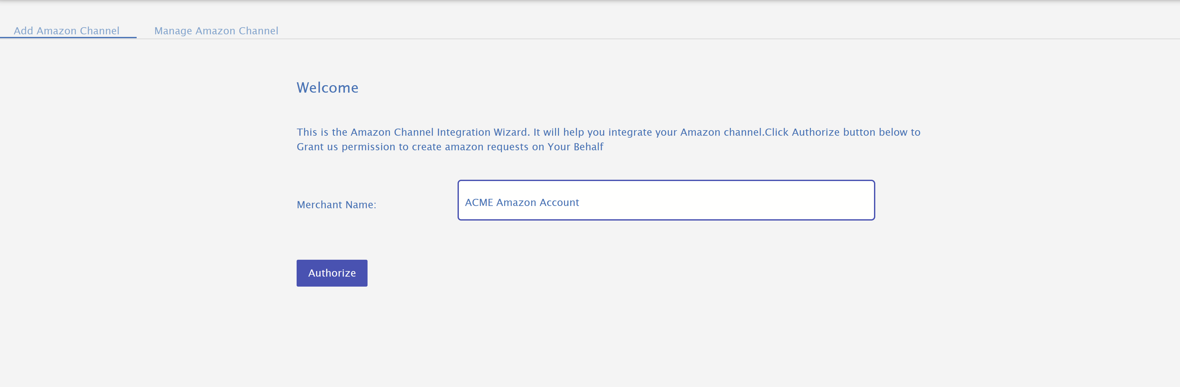Click the word 'Manage' in second tab
The height and width of the screenshot is (387, 1180).
[x=173, y=31]
